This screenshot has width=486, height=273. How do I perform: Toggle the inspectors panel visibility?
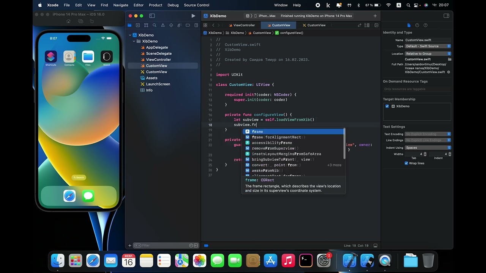pyautogui.click(x=447, y=16)
